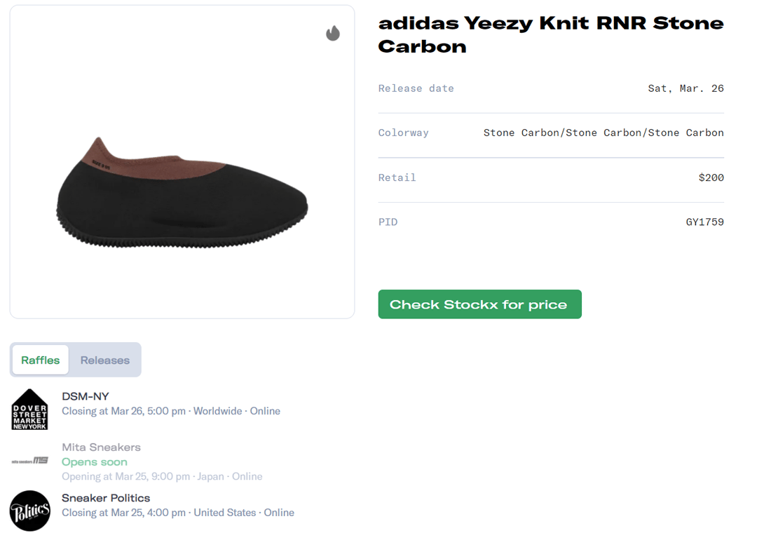Viewport: 757px width, 533px height.
Task: Click the Dover Street Market New York logo
Action: tap(30, 410)
